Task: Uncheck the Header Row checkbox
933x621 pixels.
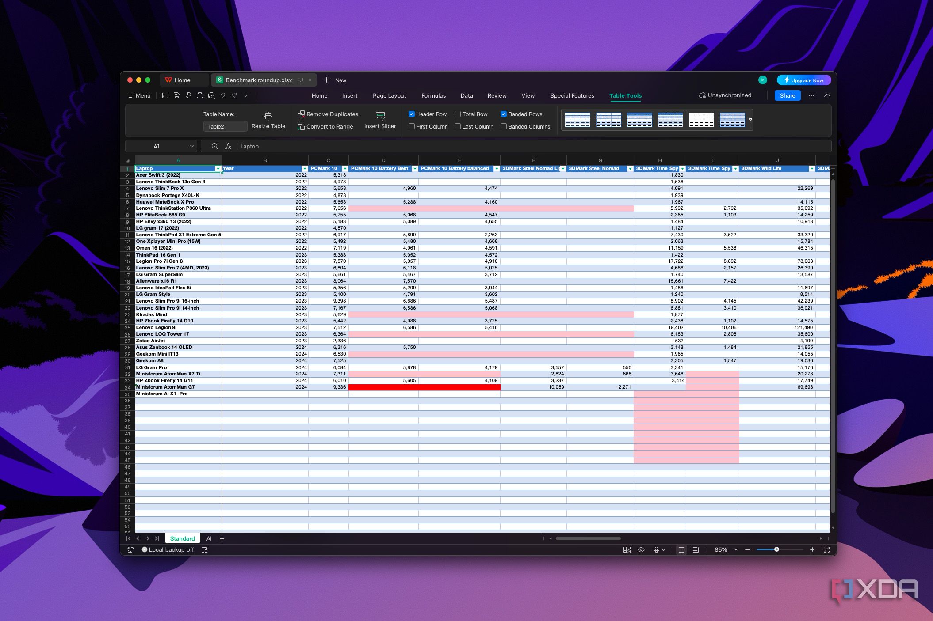Action: (x=412, y=114)
